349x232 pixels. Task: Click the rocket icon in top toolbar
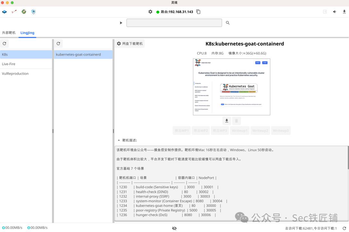[14, 12]
